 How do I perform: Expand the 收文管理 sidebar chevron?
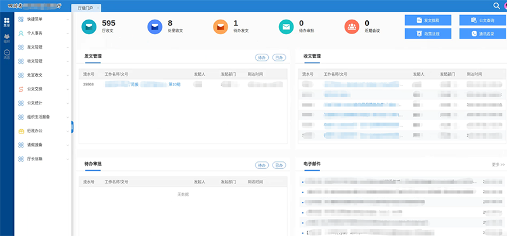pos(68,61)
